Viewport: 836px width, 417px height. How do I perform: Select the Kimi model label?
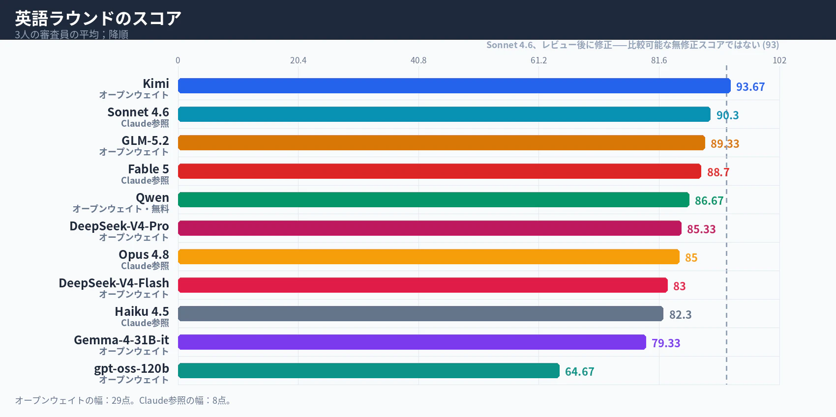coord(156,83)
